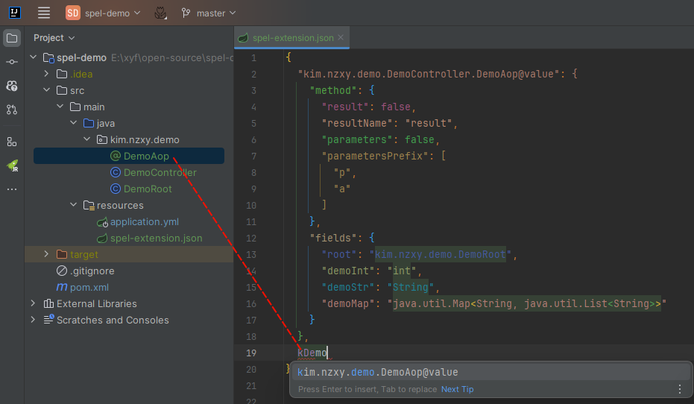The height and width of the screenshot is (404, 694).
Task: Choose kim.nzxy.demo.DemoAop@value completion suggestion
Action: pos(490,372)
